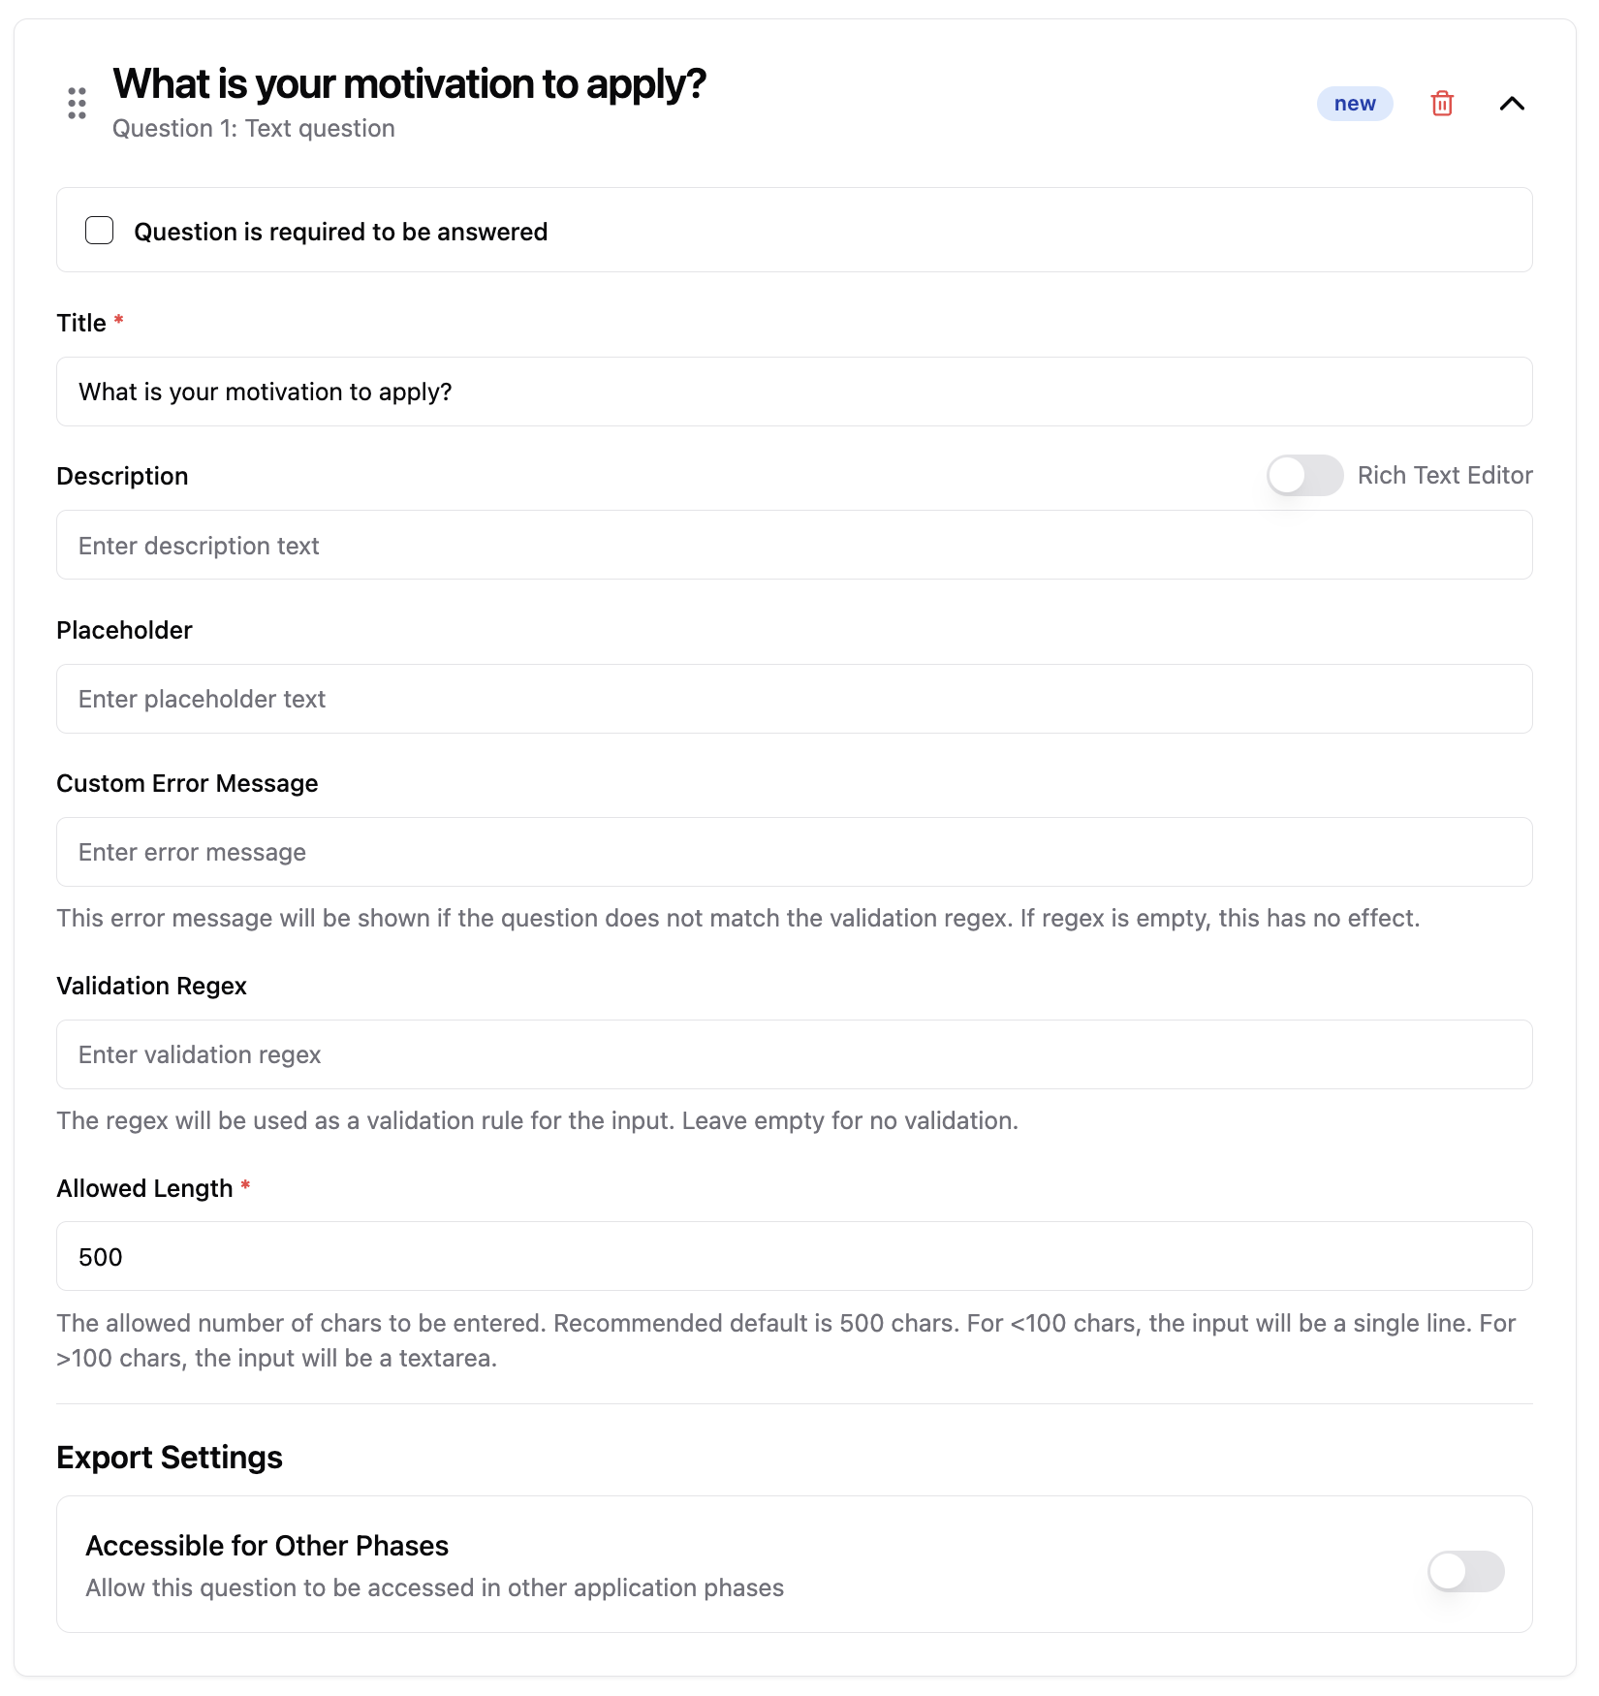Click the question heading 'What is your motivation to apply?'
Screen dimensions: 1599x1696
(x=409, y=84)
